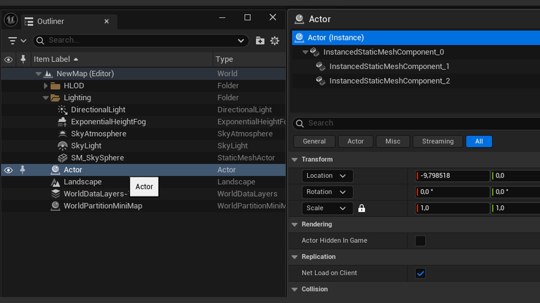Click the Actor row sphere icon

pos(55,170)
